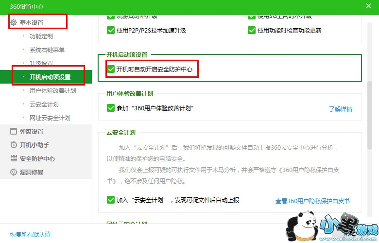The height and width of the screenshot is (243, 379).
Task: Open the 开机小助手 section
Action: tap(34, 145)
